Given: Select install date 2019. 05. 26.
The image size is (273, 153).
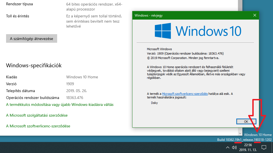Looking at the screenshot, I should pos(76,91).
